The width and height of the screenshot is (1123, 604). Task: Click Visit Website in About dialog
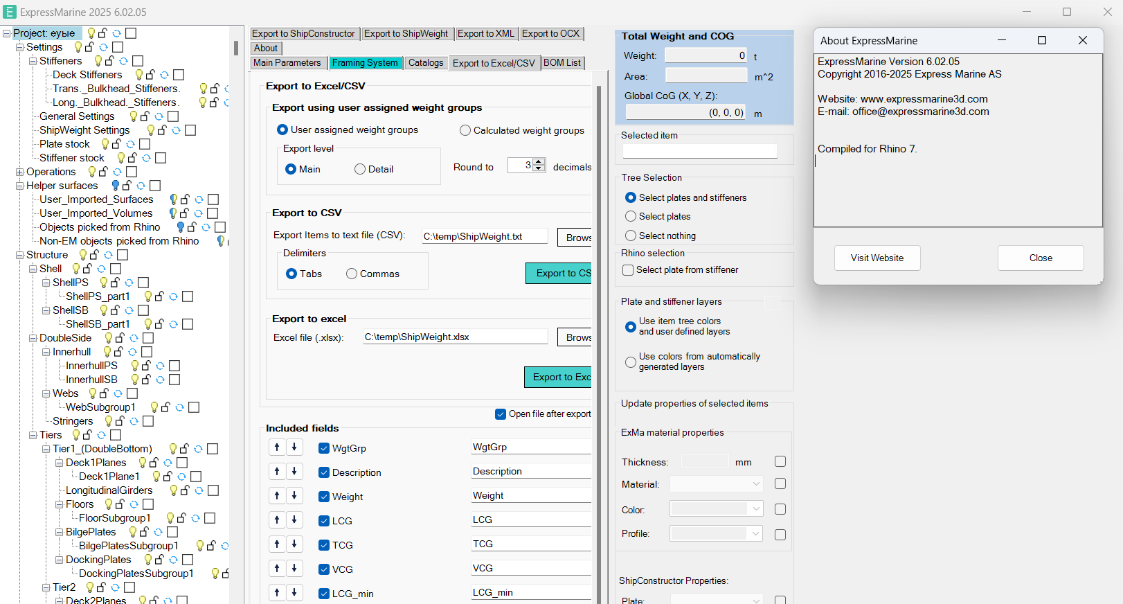[x=877, y=258]
